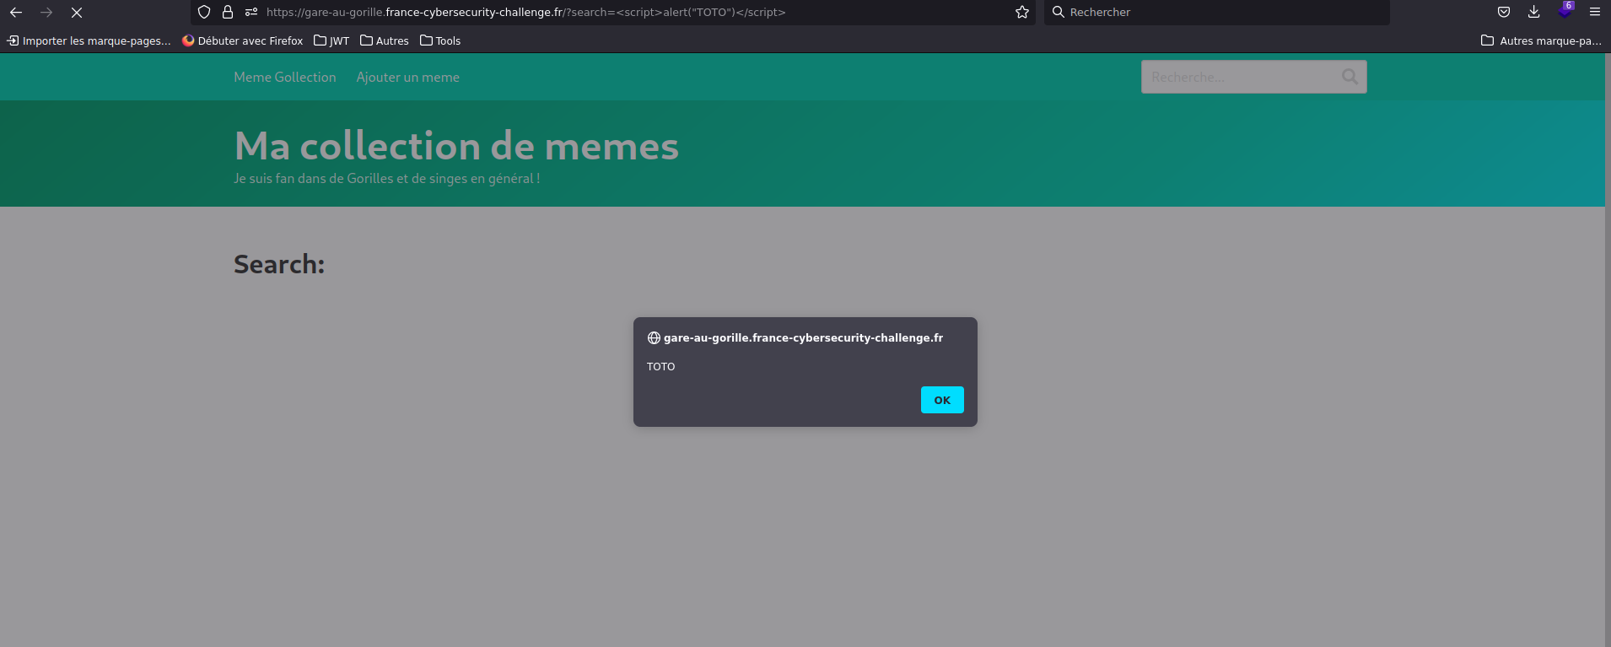Dismiss the alert with the OK button
Viewport: 1611px width, 647px height.
coord(942,400)
